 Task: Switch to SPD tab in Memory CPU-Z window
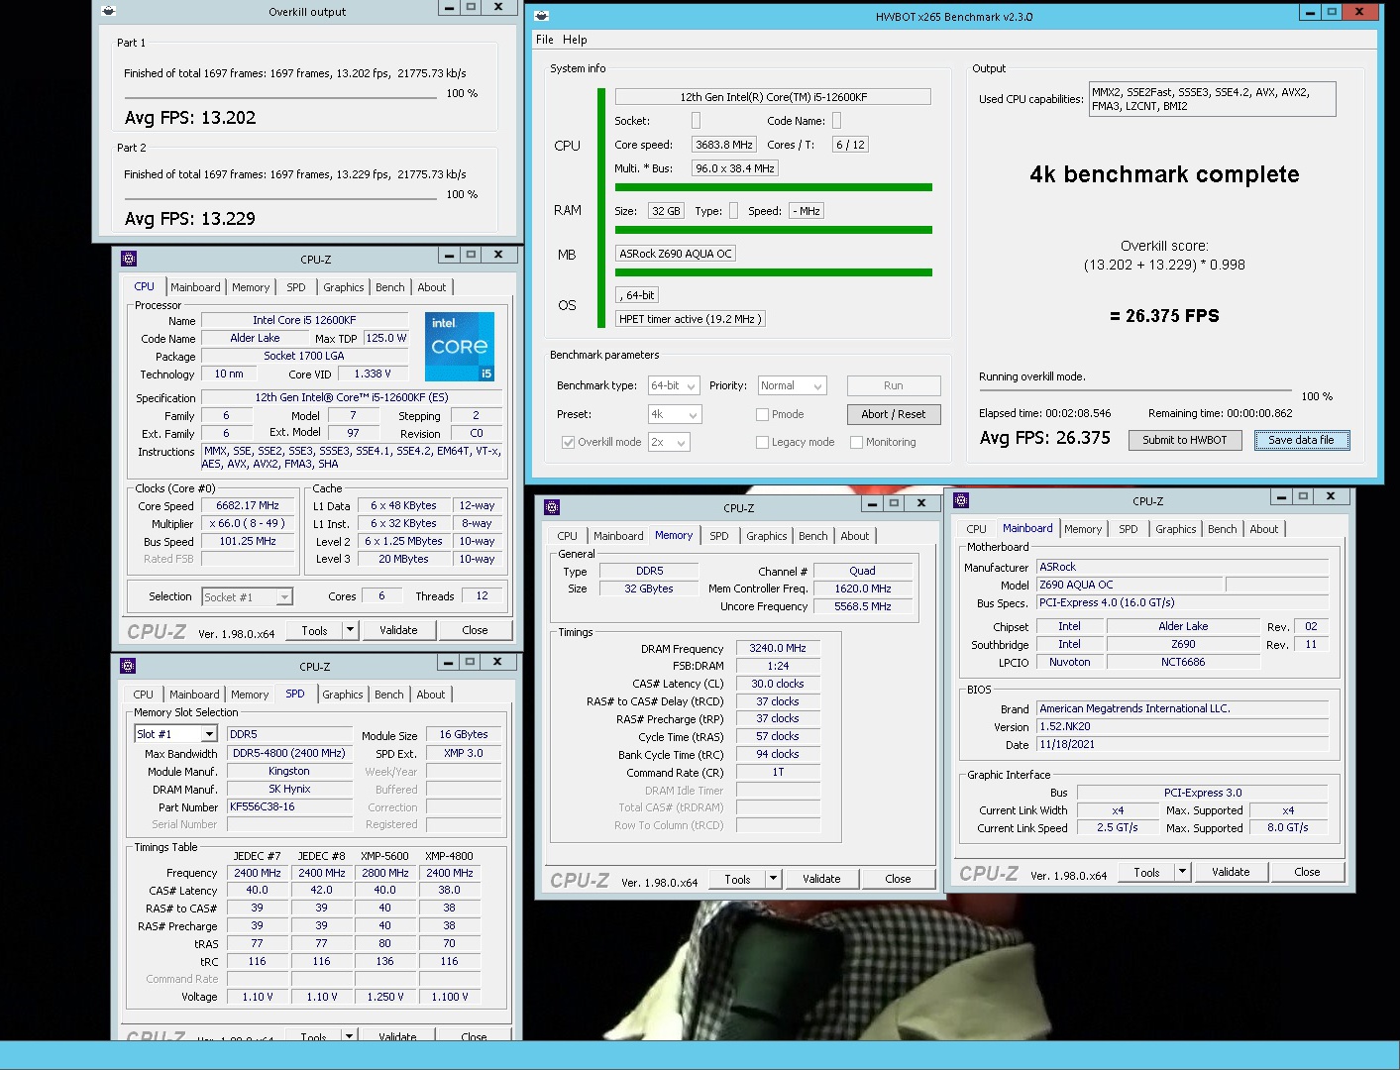click(x=719, y=536)
